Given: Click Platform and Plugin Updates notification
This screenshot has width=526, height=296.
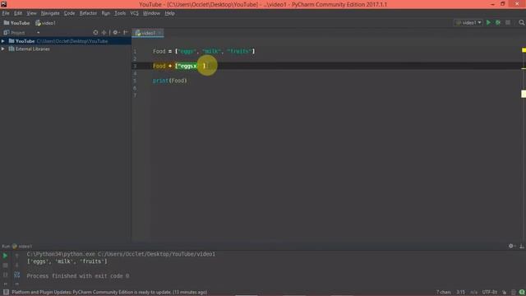Looking at the screenshot, I should click(x=109, y=292).
